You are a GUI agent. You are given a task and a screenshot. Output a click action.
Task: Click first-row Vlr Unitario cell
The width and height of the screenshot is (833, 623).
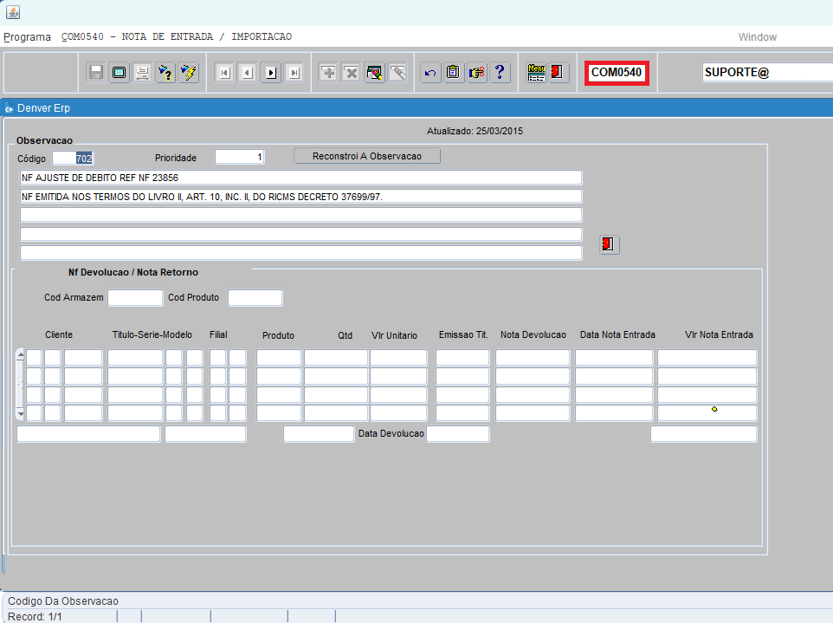[x=398, y=358]
